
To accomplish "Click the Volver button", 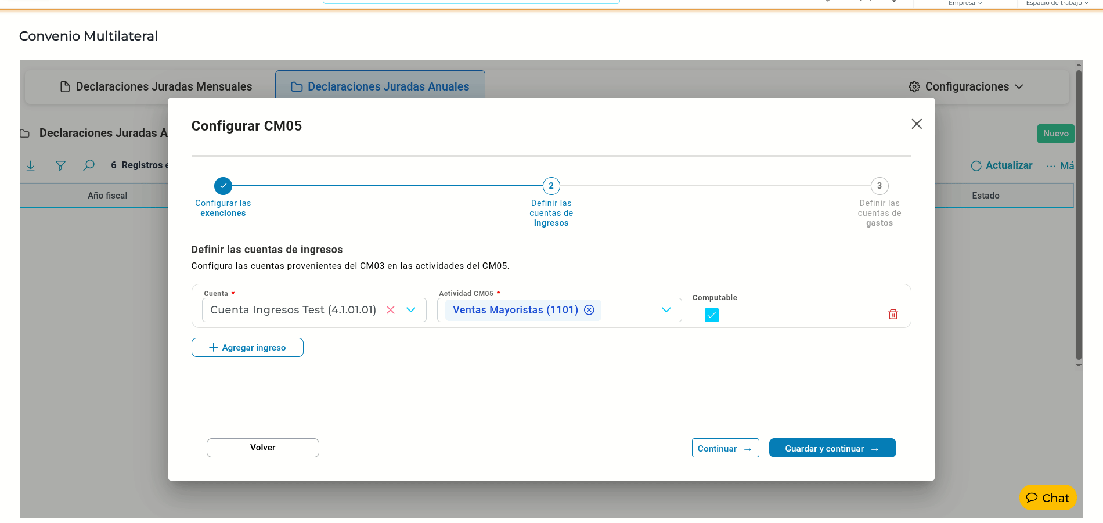I will click(263, 448).
